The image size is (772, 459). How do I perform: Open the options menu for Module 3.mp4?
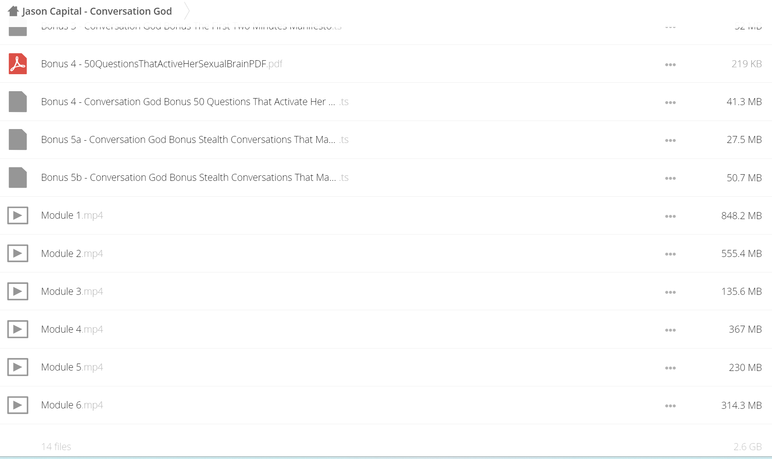(x=670, y=292)
